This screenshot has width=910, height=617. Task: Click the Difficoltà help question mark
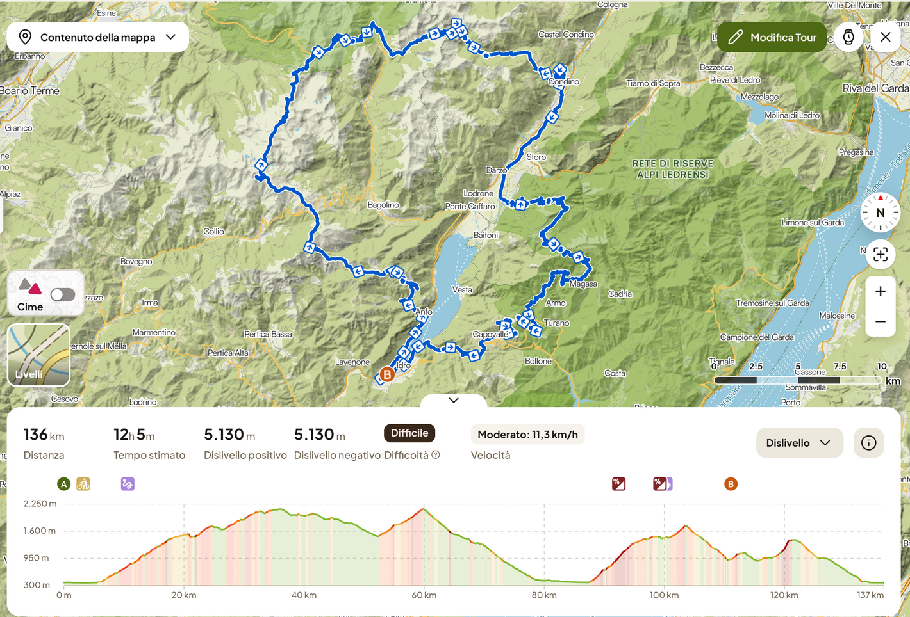(436, 455)
